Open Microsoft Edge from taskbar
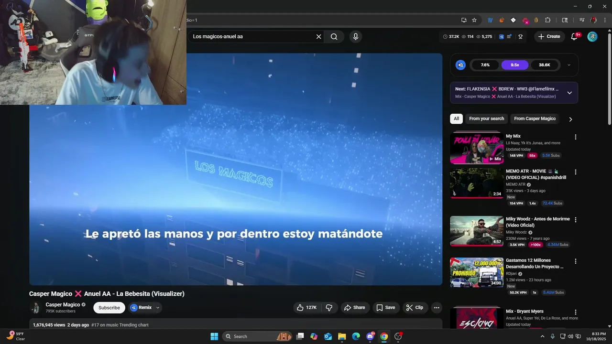This screenshot has height=344, width=612. coord(356,336)
